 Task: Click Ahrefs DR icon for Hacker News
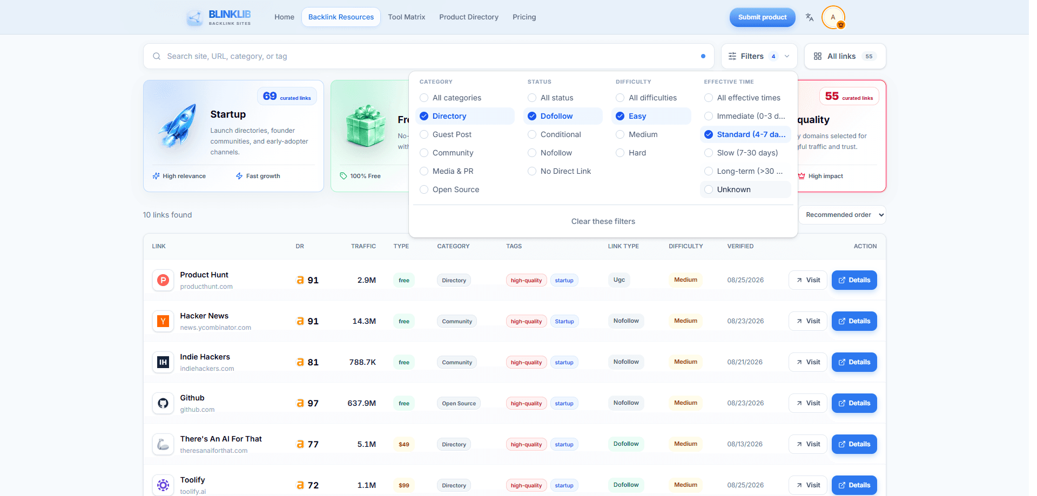click(x=300, y=321)
